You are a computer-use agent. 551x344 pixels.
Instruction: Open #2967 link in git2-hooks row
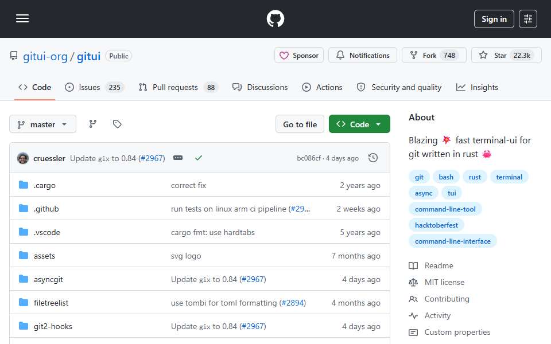point(253,326)
